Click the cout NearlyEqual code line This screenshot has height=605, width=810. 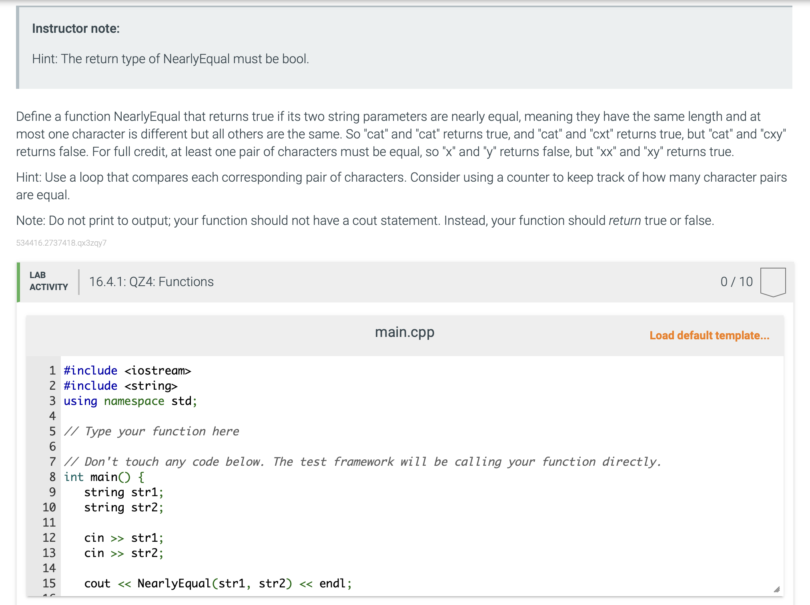tap(218, 583)
